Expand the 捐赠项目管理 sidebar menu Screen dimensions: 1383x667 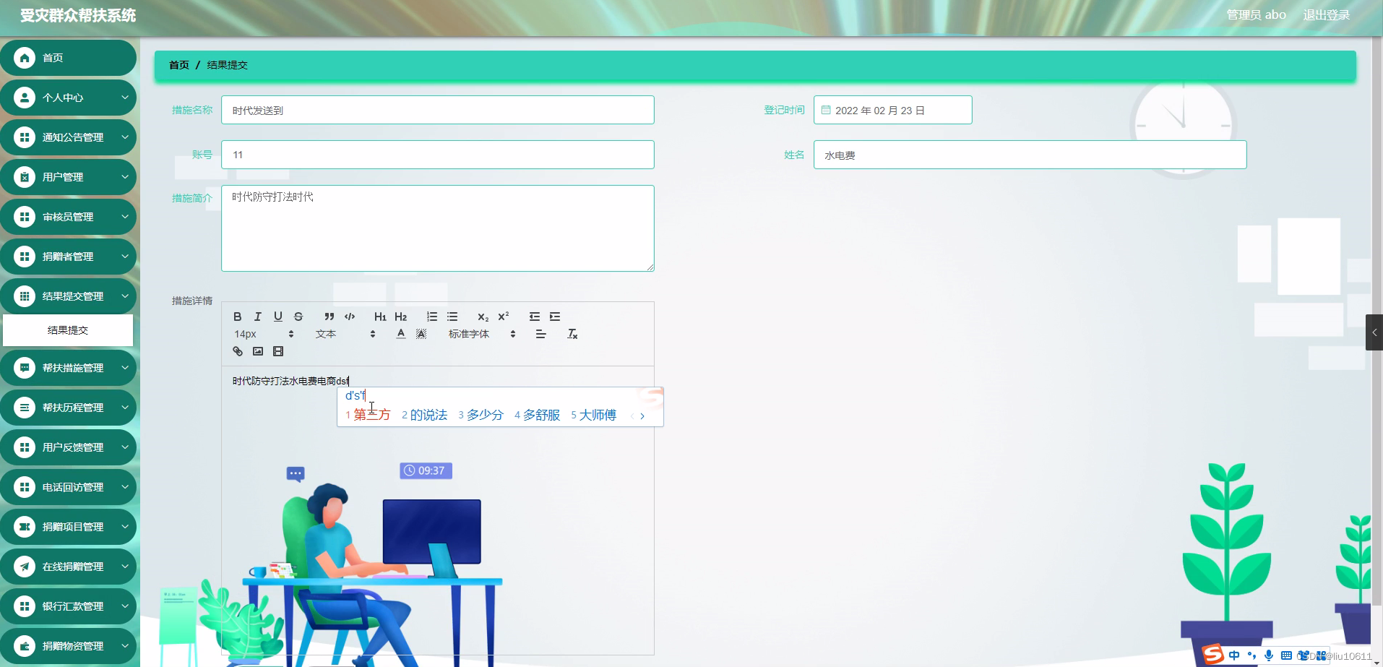[x=68, y=527]
